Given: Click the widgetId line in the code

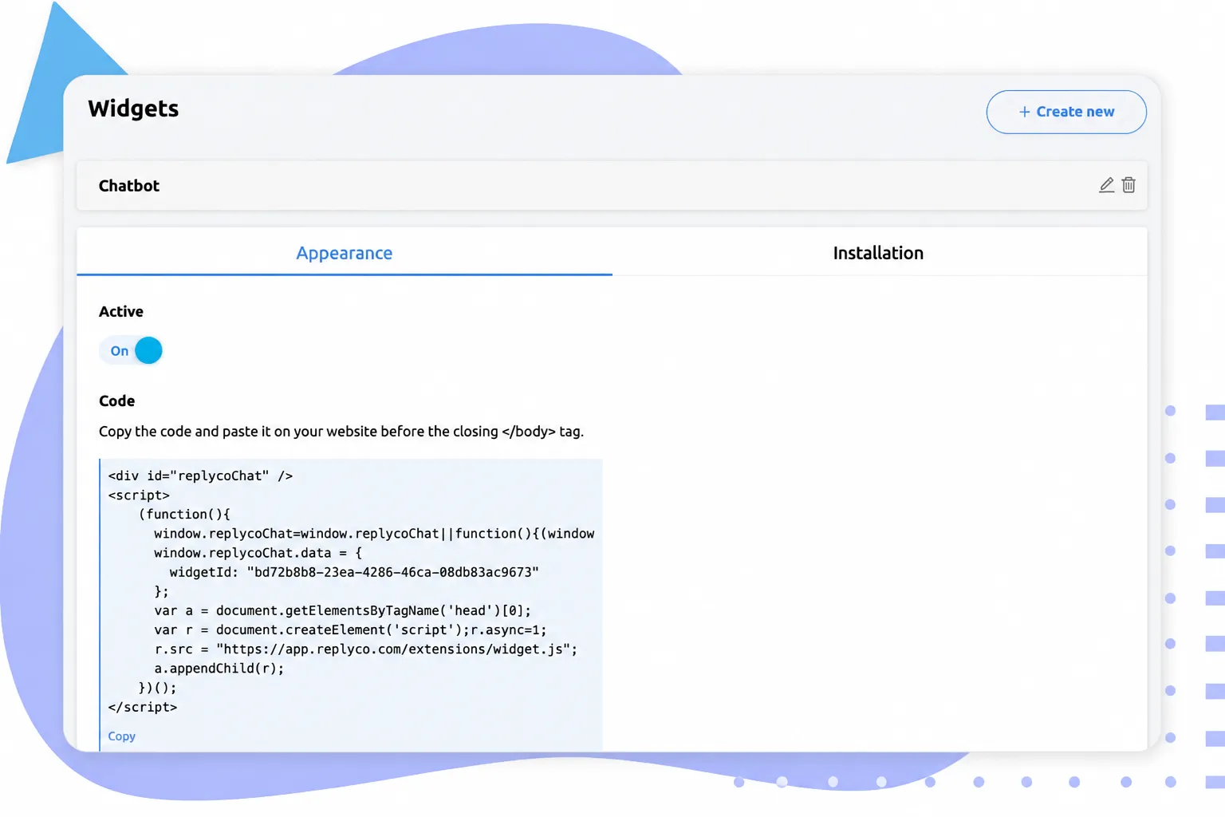Looking at the screenshot, I should [354, 572].
